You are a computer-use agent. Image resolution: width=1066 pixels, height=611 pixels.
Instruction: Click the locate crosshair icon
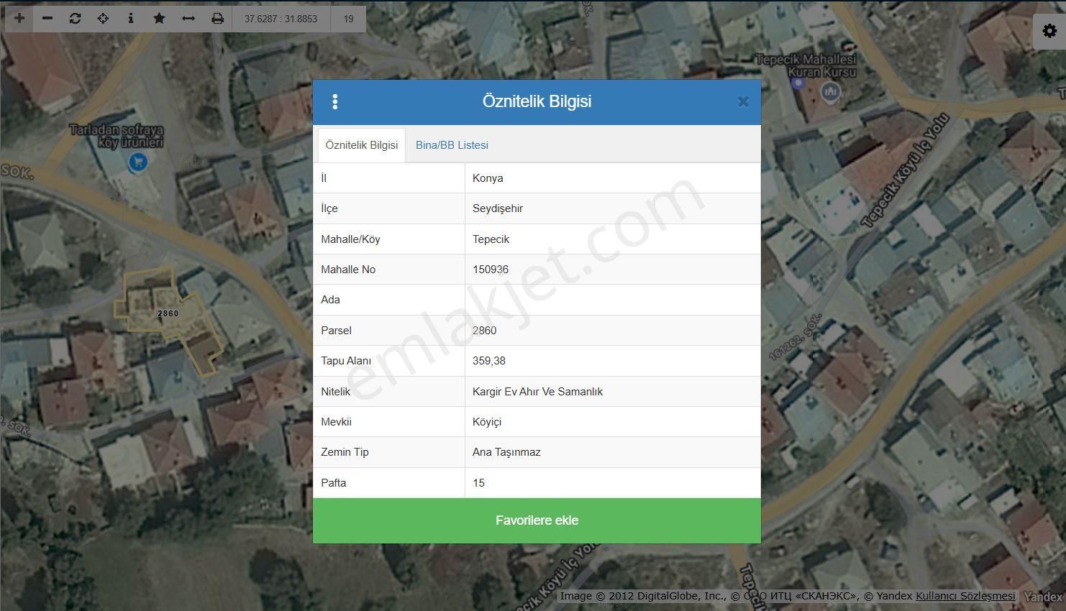[103, 19]
